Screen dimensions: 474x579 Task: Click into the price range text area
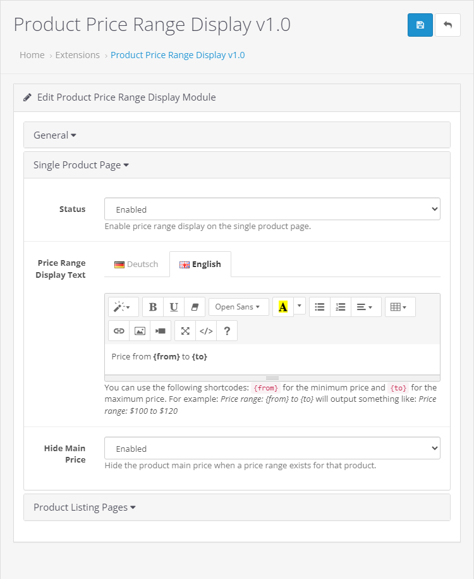[x=272, y=358]
